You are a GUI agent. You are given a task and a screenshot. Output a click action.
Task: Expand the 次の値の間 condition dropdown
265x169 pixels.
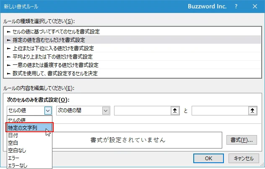(106, 110)
